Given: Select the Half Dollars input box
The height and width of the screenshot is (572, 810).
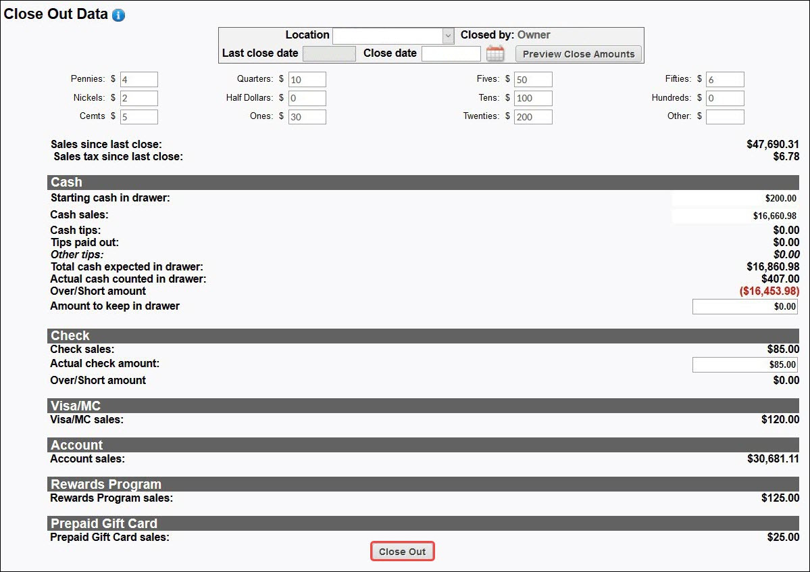Looking at the screenshot, I should point(307,98).
